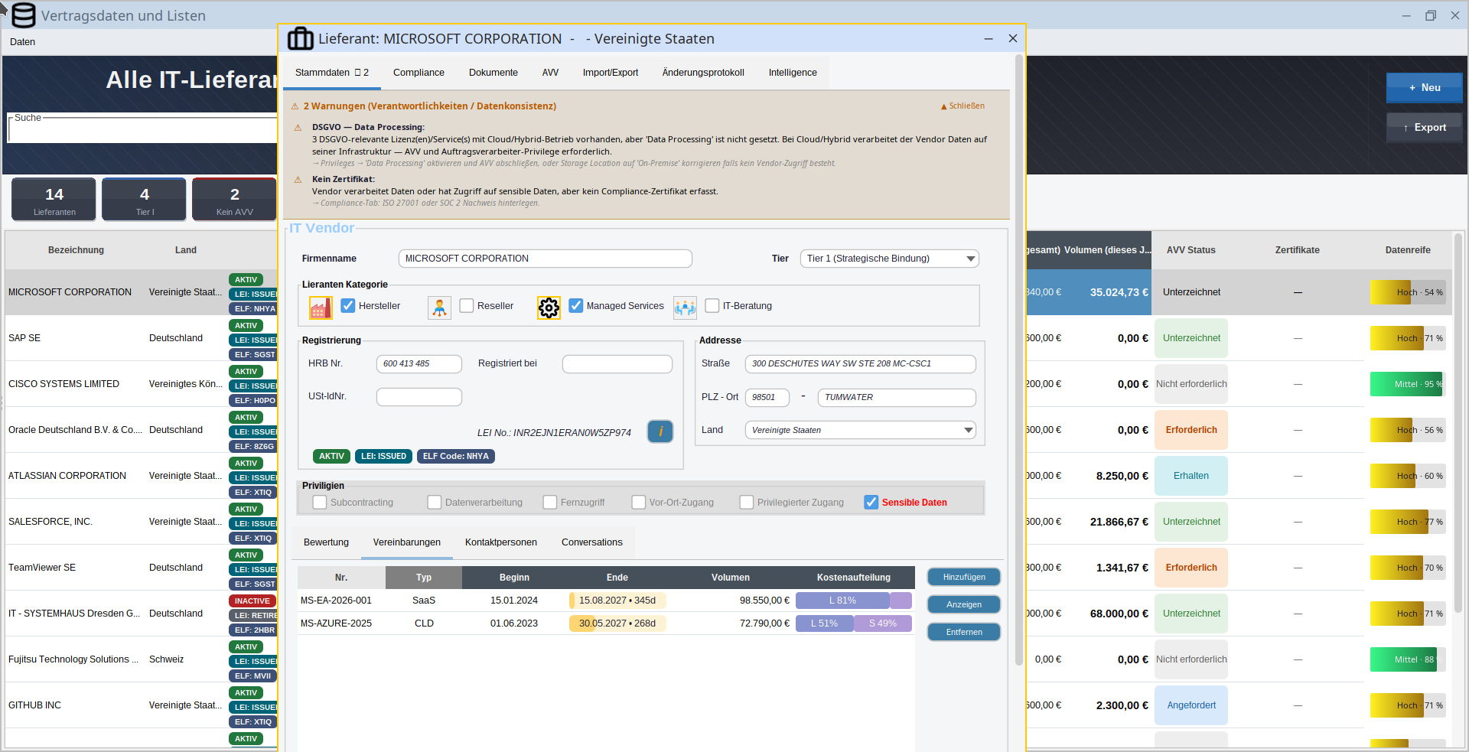Viewport: 1469px width, 752px height.
Task: Click the Entfernen button
Action: click(964, 632)
